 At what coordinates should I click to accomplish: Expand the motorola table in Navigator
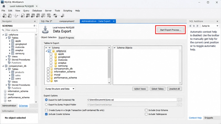pos(10,47)
